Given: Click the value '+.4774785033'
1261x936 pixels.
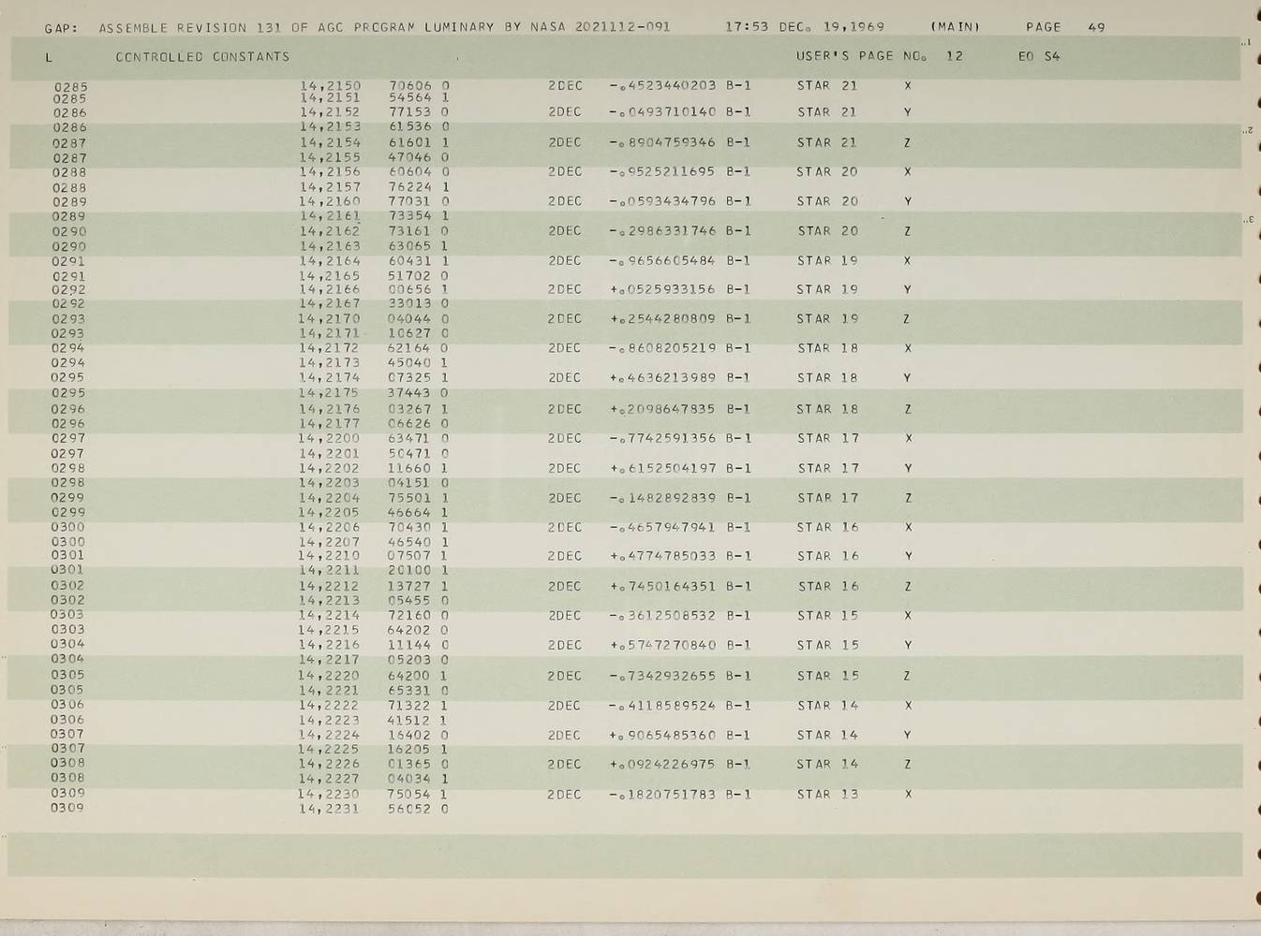Looking at the screenshot, I should tap(662, 556).
